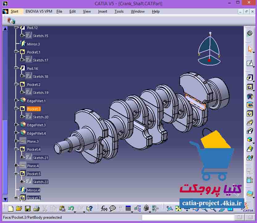This screenshot has height=223, width=257.
Task: Open the Undo history dropdown arrow
Action: click(x=75, y=212)
